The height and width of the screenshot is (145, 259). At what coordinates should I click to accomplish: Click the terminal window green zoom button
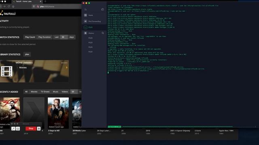click(89, 3)
